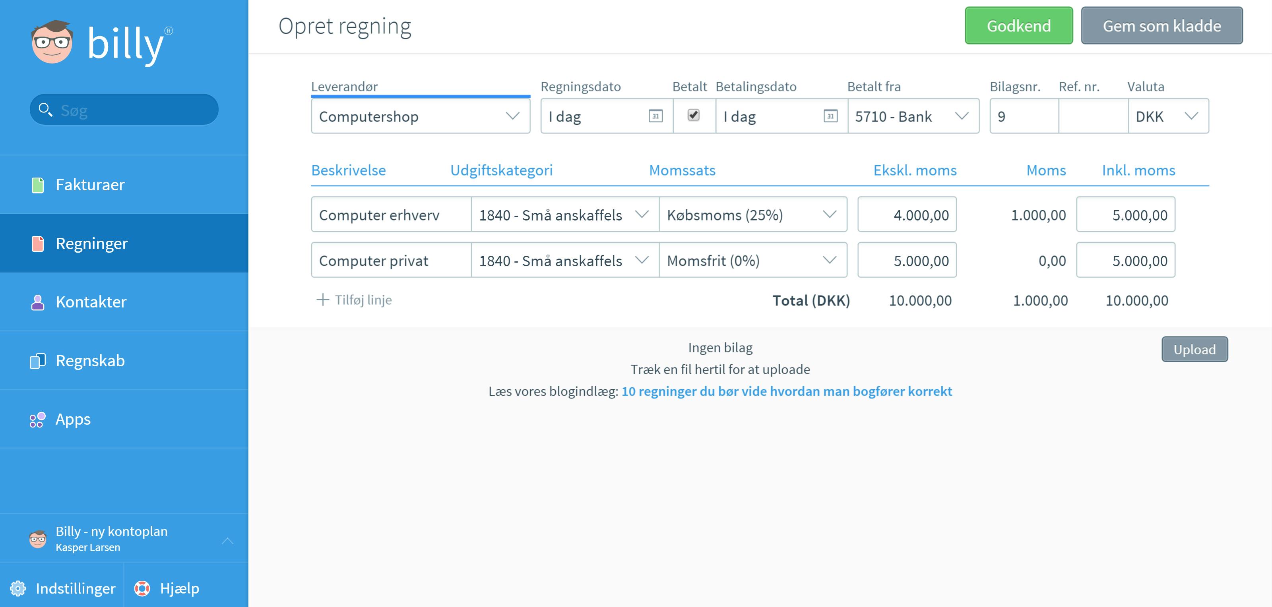Image resolution: width=1272 pixels, height=607 pixels.
Task: Click the 4.000,00 Ekskl. moms field
Action: (x=907, y=215)
